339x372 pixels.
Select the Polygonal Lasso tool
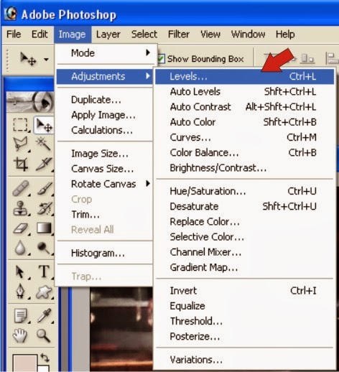(21, 144)
